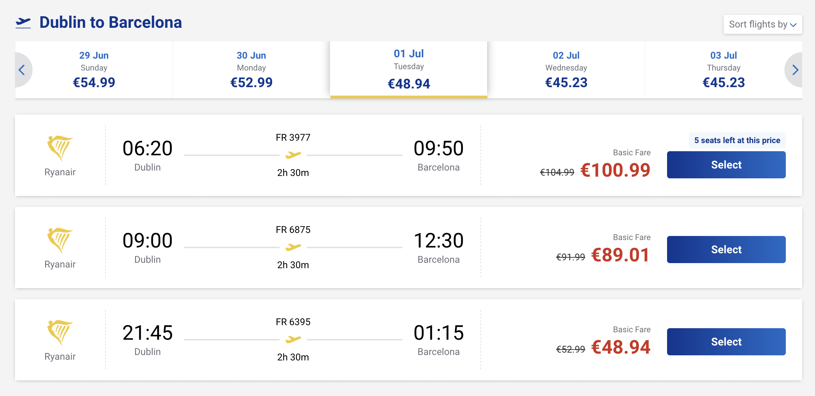Click the selected 01 Jul Tuesday tab
This screenshot has height=396, width=815.
pyautogui.click(x=409, y=70)
